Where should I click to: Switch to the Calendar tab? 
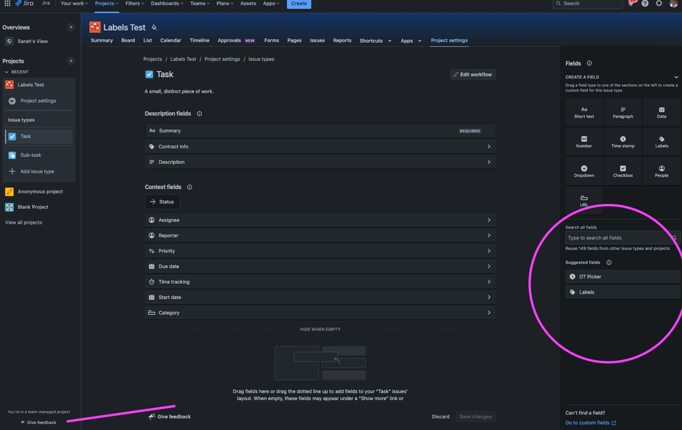coord(171,40)
